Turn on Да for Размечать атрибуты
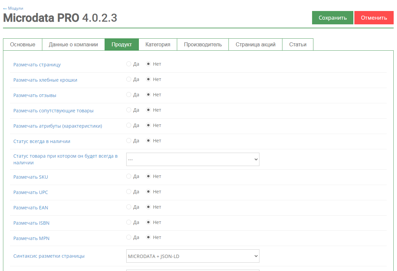This screenshot has width=397, height=271. click(129, 125)
